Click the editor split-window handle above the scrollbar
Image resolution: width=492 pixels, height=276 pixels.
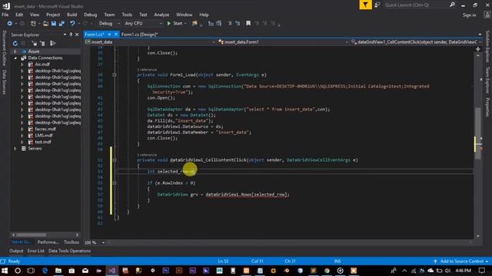coord(478,49)
